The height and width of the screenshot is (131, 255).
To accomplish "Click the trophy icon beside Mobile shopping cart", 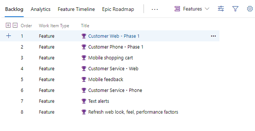I will (x=84, y=58).
